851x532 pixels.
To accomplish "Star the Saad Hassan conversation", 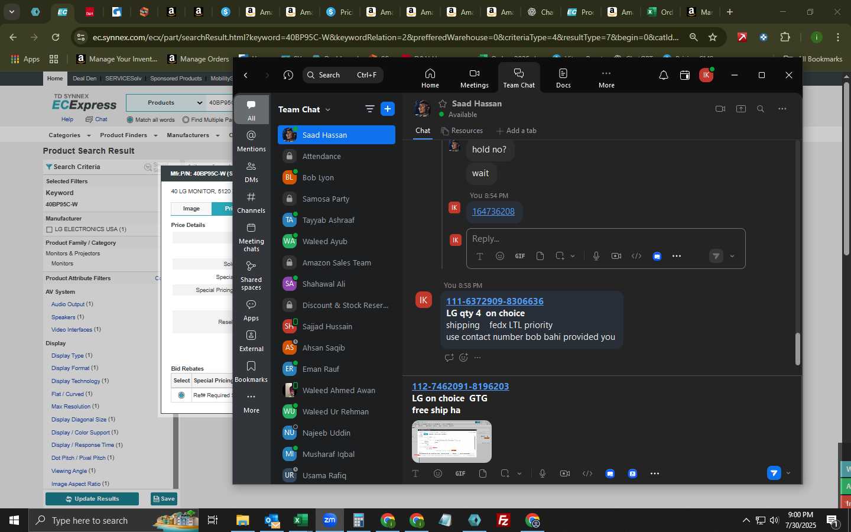I will (443, 103).
